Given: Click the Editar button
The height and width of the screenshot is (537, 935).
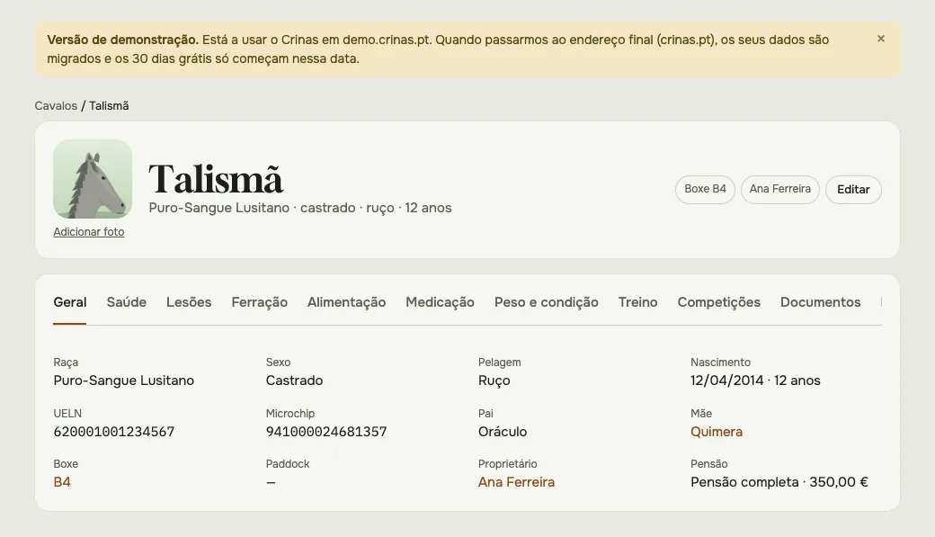Looking at the screenshot, I should click(x=853, y=189).
